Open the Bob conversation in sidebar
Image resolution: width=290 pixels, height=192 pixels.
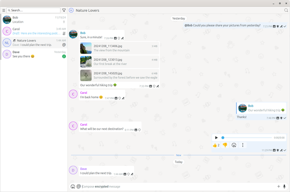coord(34,20)
